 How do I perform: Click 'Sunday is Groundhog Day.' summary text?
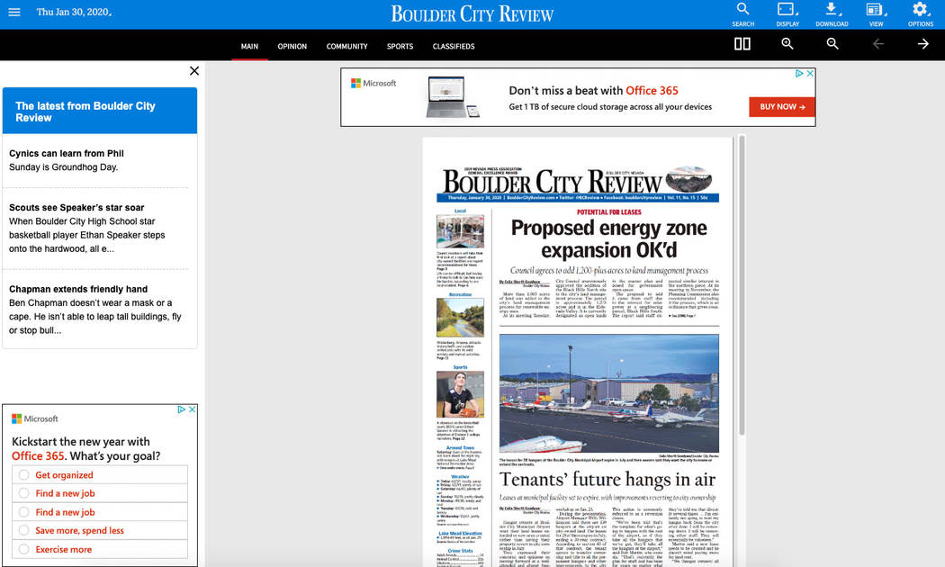click(63, 167)
